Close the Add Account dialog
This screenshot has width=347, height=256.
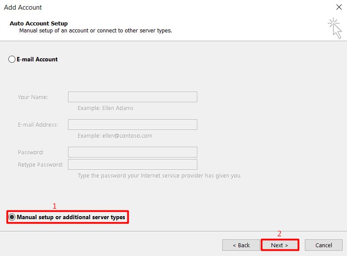pyautogui.click(x=339, y=7)
